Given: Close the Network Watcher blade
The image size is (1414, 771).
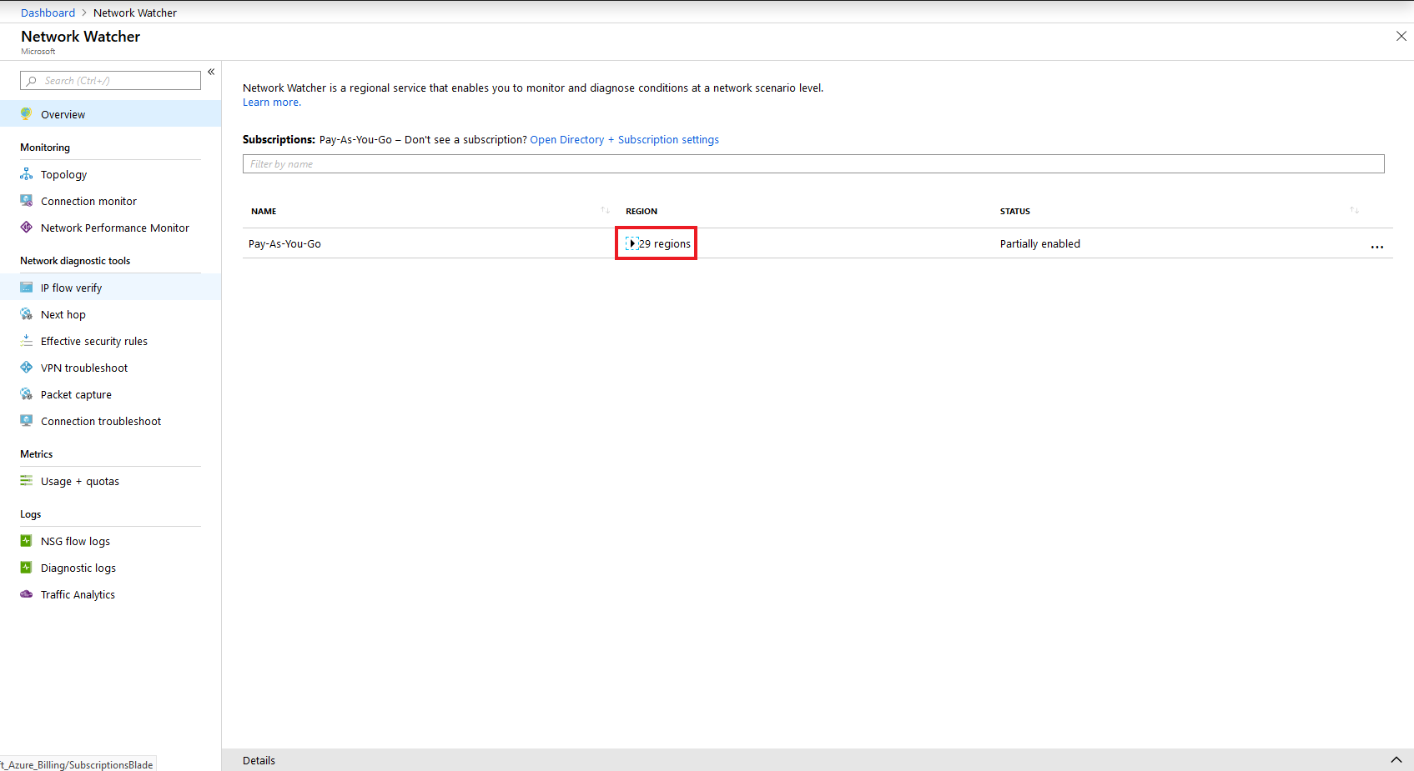Looking at the screenshot, I should point(1401,36).
